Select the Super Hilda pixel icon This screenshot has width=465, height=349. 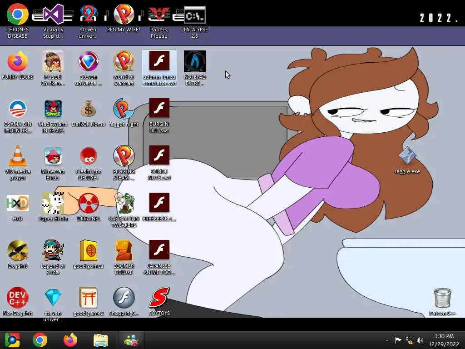[x=53, y=203]
